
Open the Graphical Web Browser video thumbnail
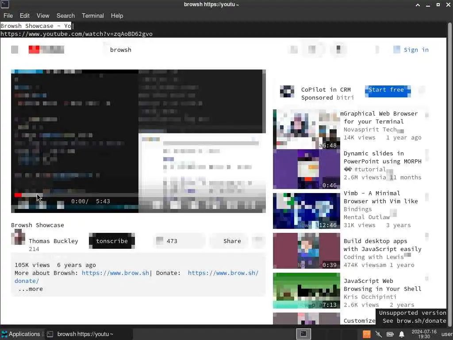[x=306, y=129]
